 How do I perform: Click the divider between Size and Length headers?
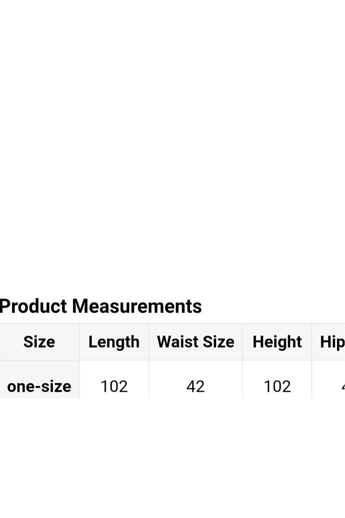point(79,342)
